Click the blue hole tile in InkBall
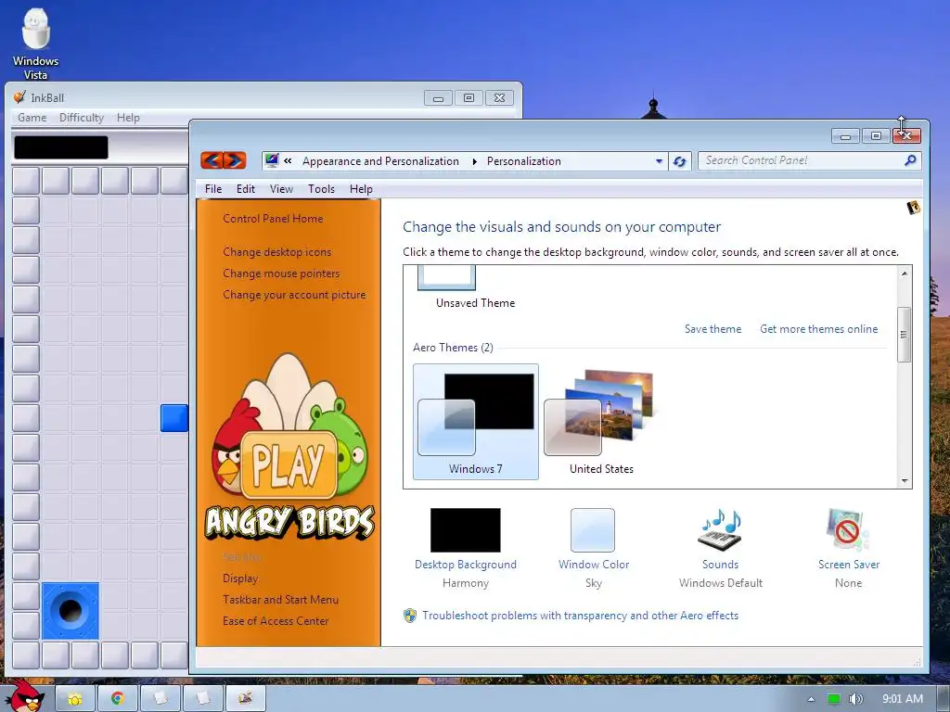This screenshot has width=950, height=712. click(x=71, y=611)
